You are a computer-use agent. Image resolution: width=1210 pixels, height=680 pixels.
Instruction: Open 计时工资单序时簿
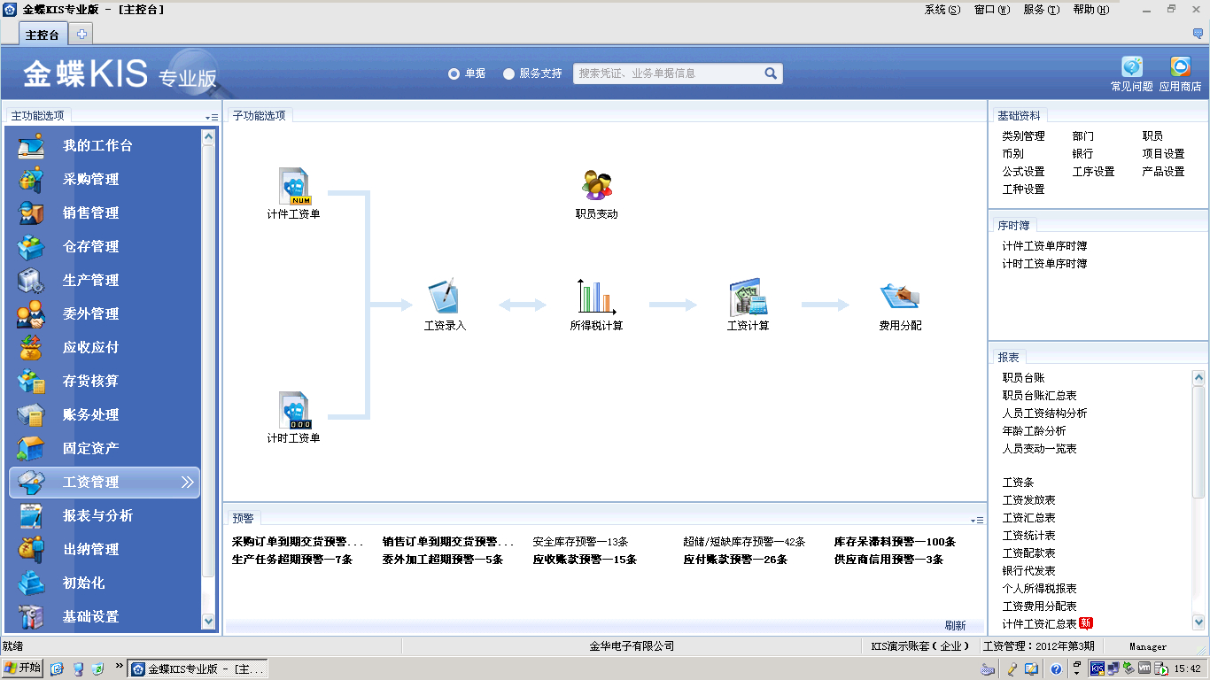pyautogui.click(x=1044, y=264)
